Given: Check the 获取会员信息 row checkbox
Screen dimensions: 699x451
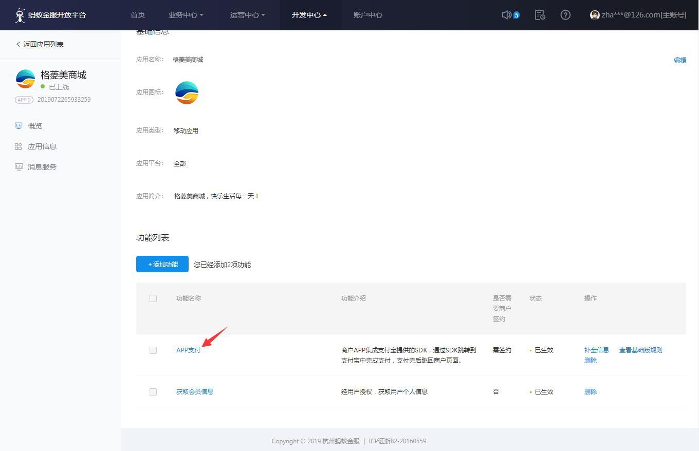Looking at the screenshot, I should 153,392.
